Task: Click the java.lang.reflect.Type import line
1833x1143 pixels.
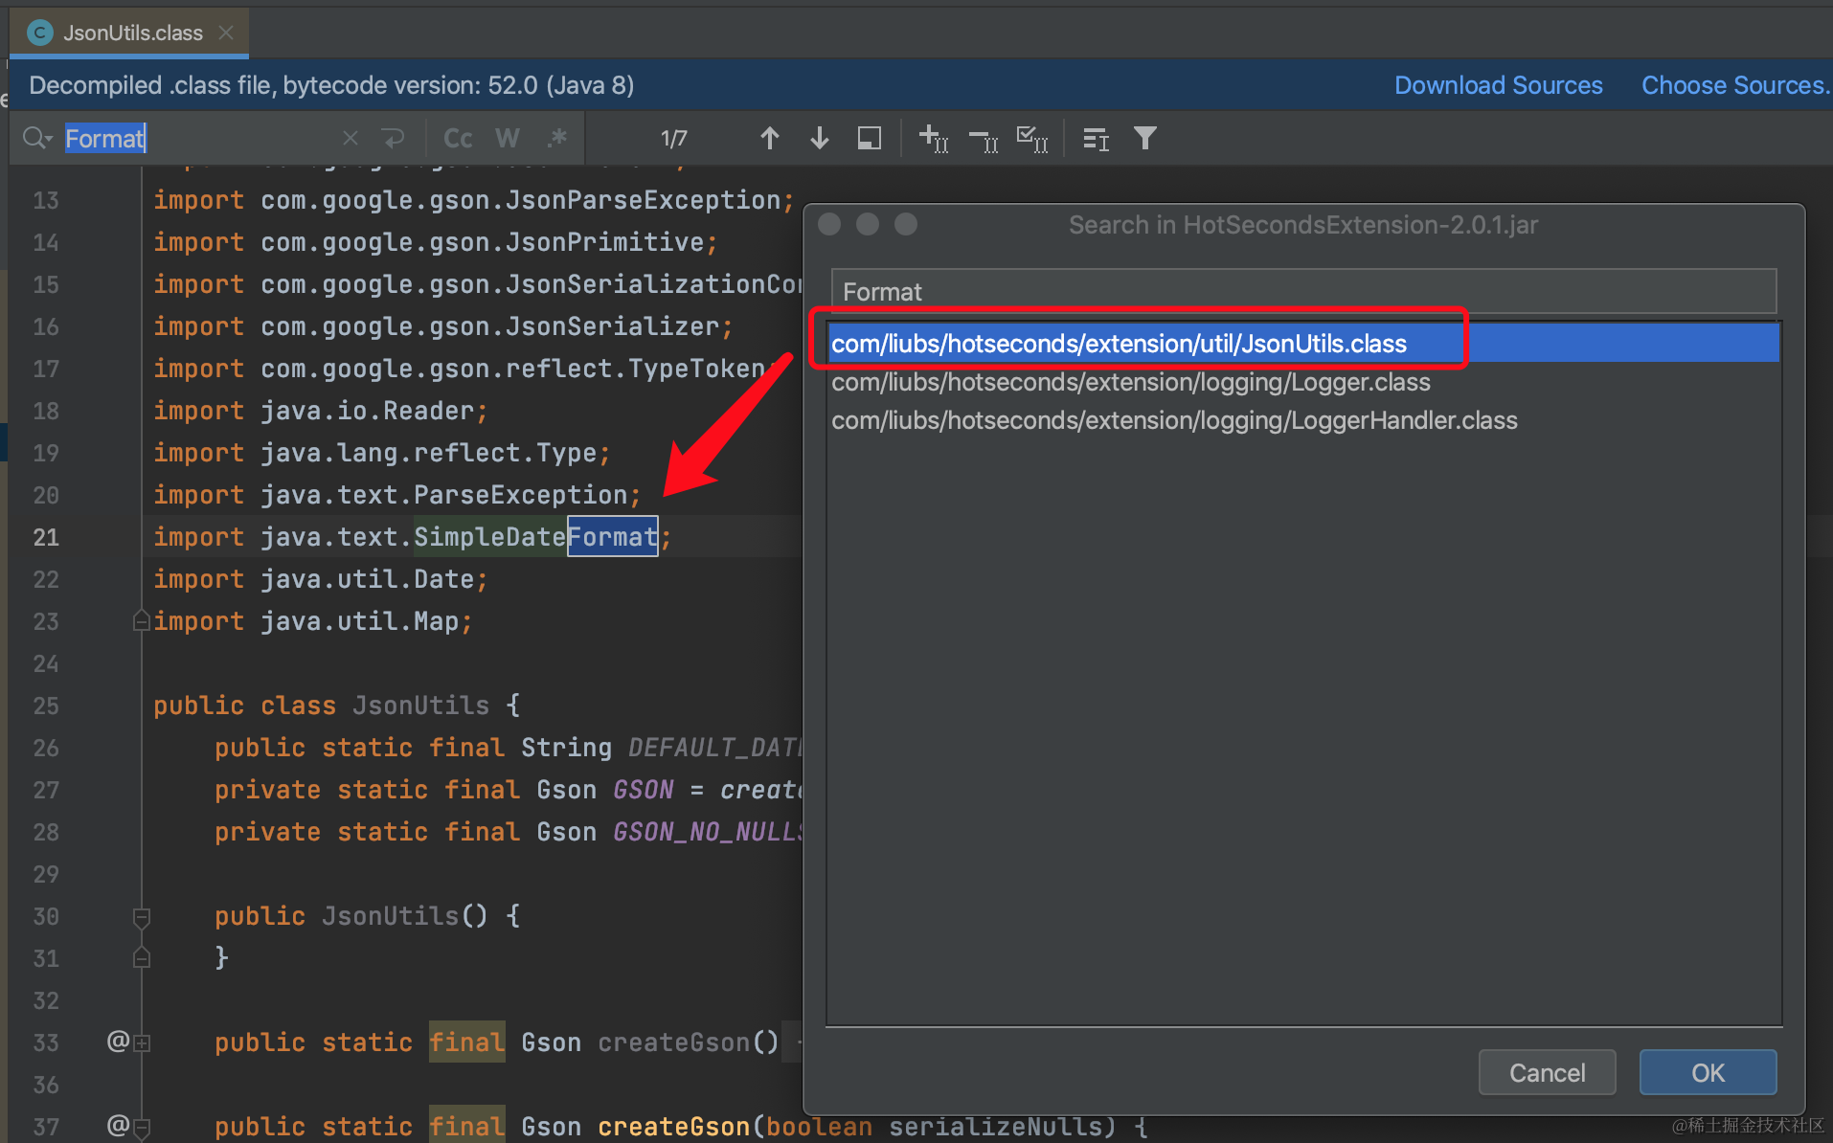Action: point(382,453)
